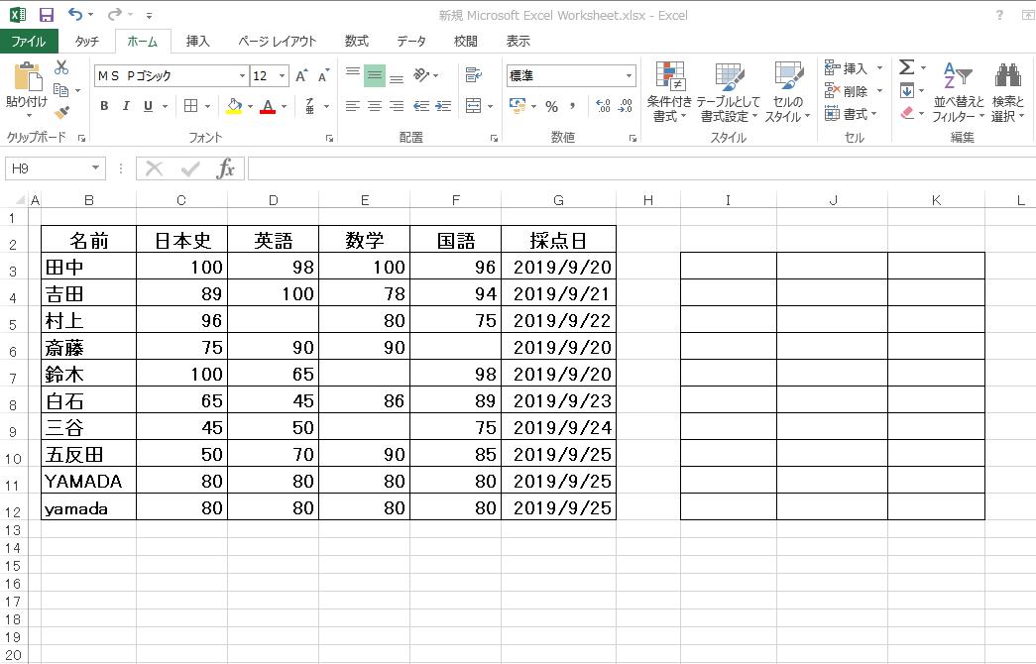Expand the font size 12 dropdown

pos(283,76)
